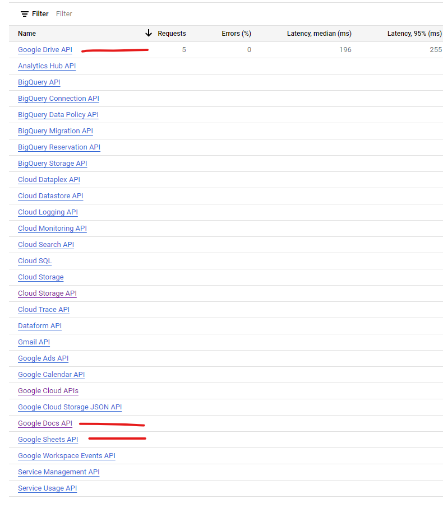The height and width of the screenshot is (513, 443).
Task: Sort the table by Name column
Action: (x=27, y=34)
